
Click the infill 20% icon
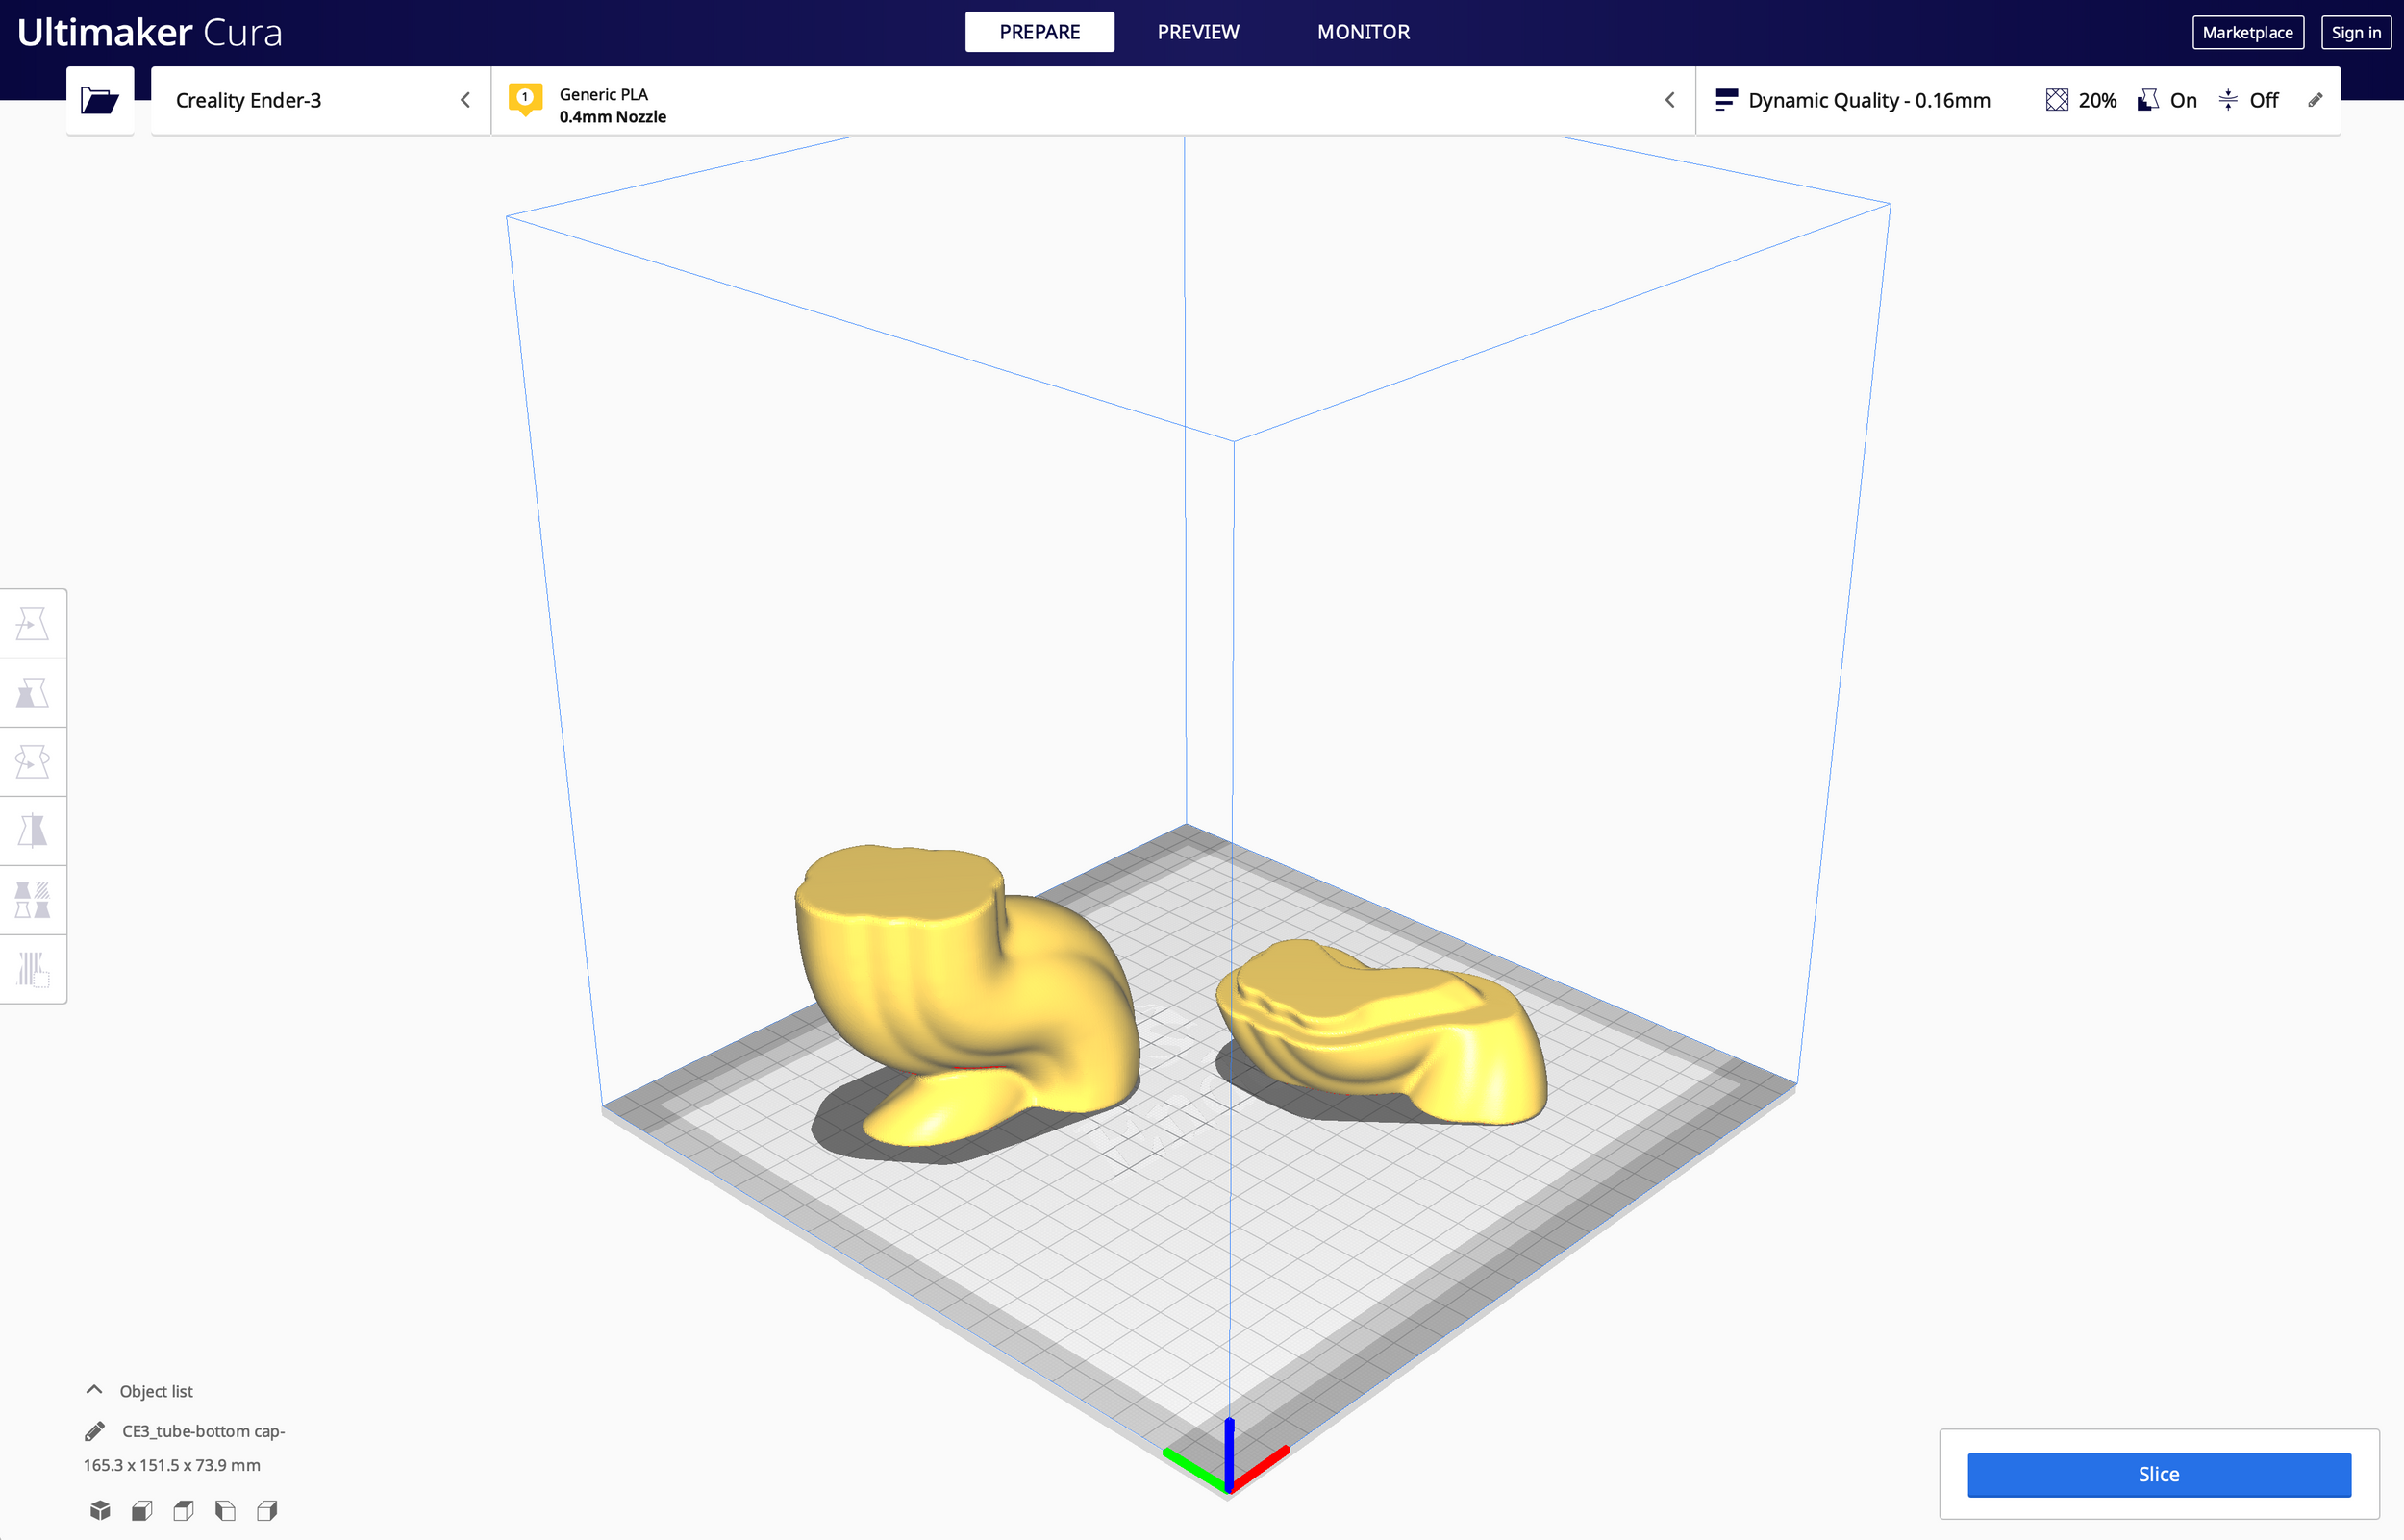[x=2057, y=100]
